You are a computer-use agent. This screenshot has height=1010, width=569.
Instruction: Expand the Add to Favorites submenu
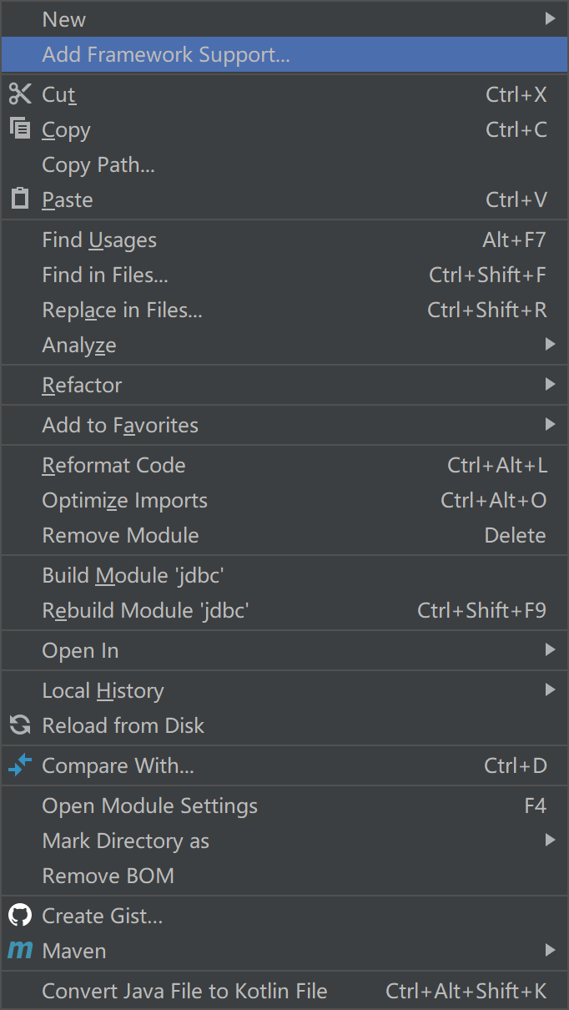[x=284, y=425]
